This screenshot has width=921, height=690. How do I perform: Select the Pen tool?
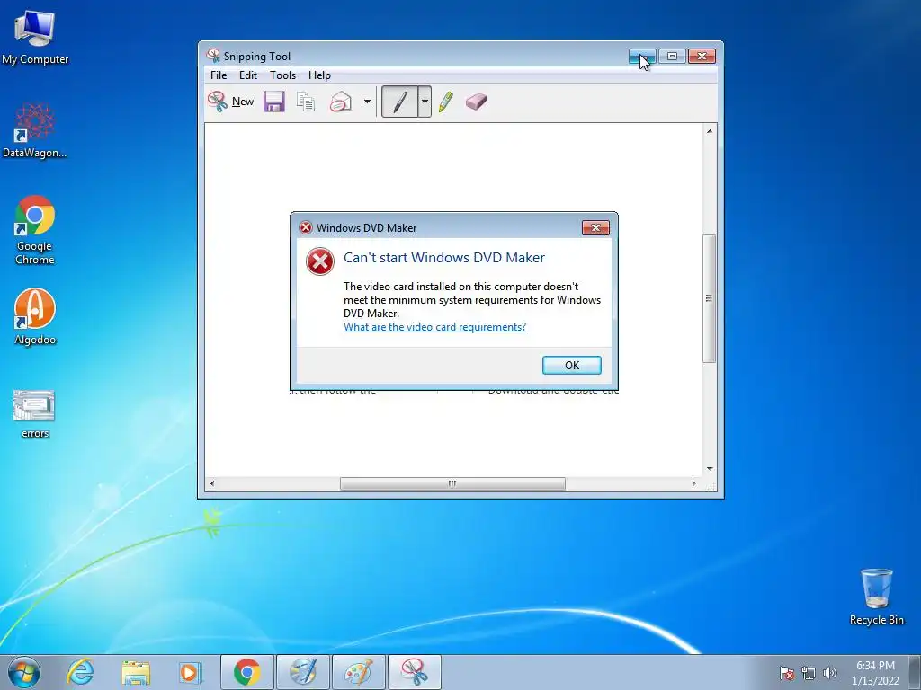coord(399,102)
